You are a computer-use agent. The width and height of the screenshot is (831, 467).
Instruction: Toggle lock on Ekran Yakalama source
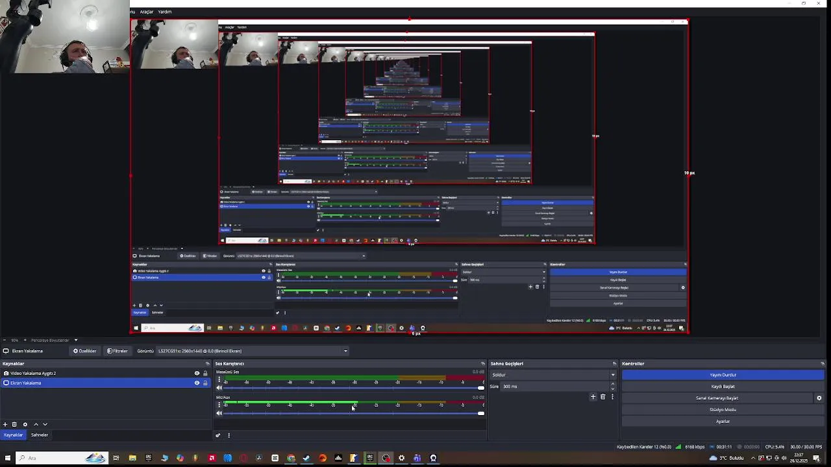coord(205,383)
